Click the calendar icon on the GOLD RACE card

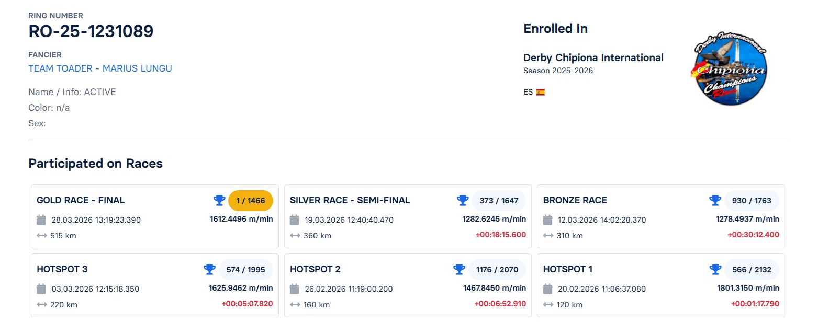(41, 220)
